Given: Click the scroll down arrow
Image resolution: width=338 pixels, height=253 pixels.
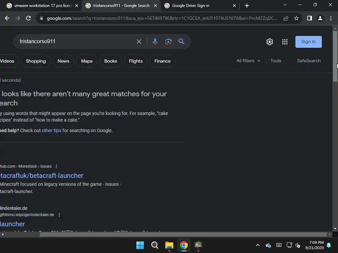Looking at the screenshot, I should [335, 229].
